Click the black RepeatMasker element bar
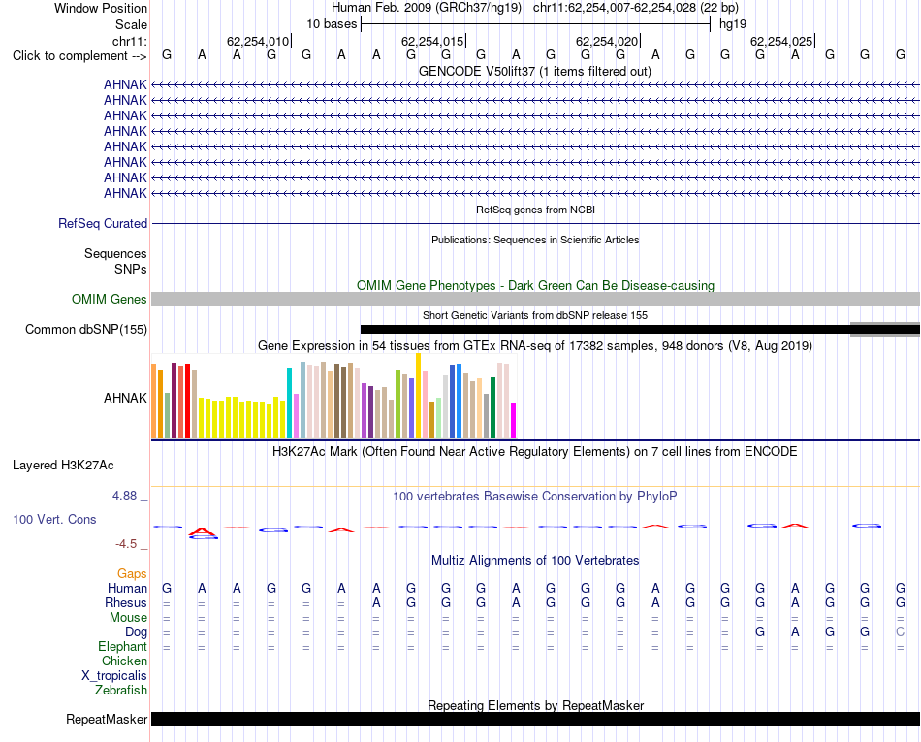The width and height of the screenshot is (921, 742). coord(536,719)
